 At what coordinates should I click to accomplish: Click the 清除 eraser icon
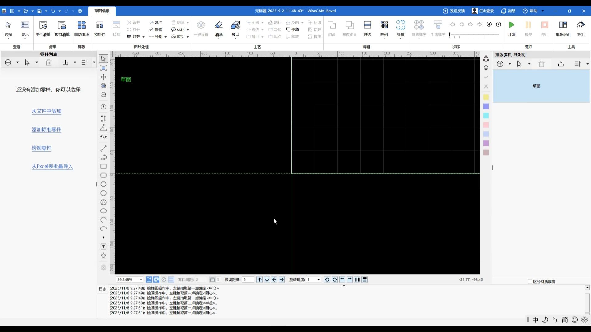pyautogui.click(x=219, y=25)
